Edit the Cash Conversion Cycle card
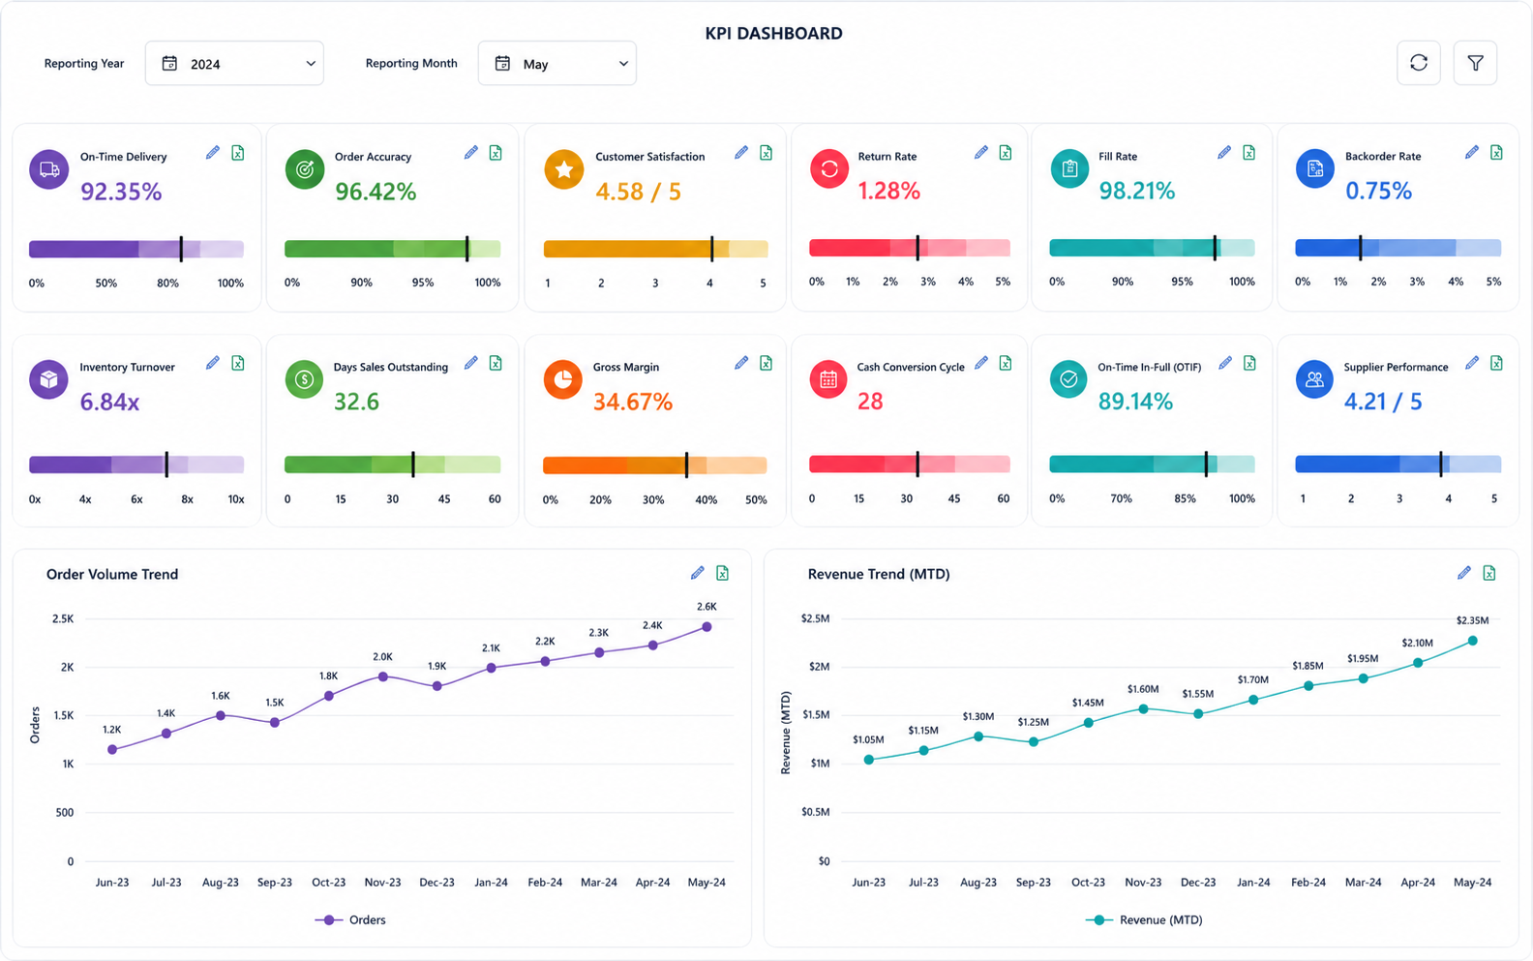 [x=981, y=363]
